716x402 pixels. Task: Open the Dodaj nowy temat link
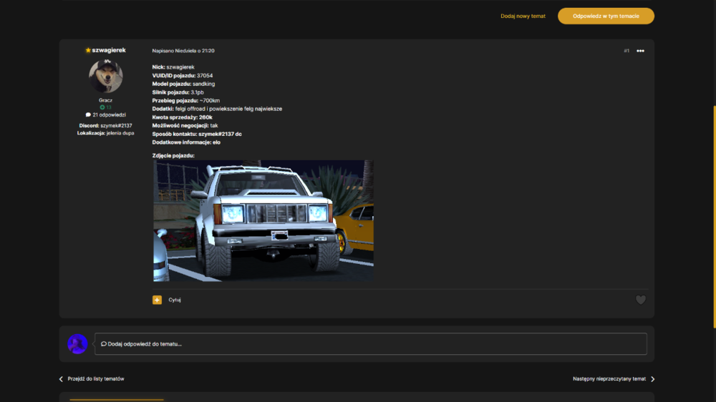coord(523,16)
